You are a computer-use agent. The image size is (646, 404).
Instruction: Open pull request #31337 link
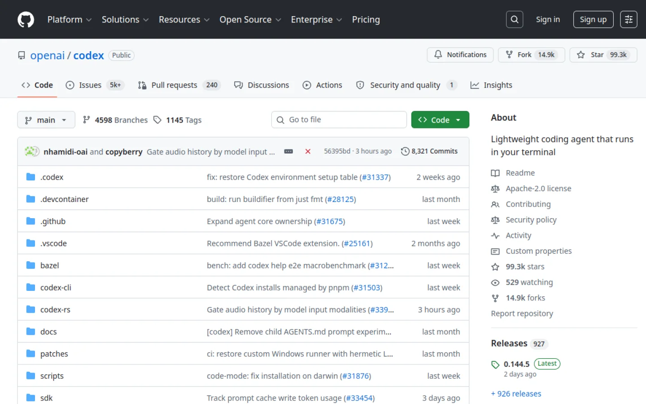[375, 177]
